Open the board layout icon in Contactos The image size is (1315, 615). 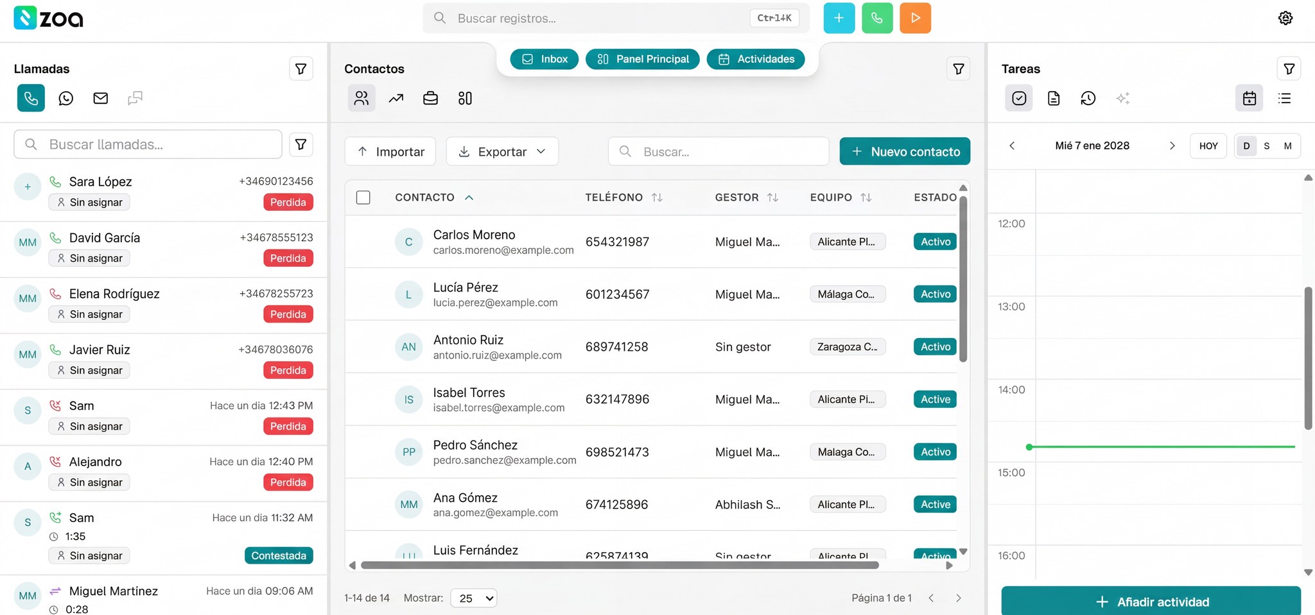465,98
